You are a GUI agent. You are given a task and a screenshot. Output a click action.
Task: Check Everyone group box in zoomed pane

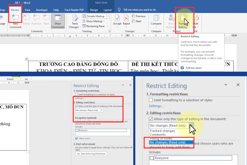pos(152,158)
